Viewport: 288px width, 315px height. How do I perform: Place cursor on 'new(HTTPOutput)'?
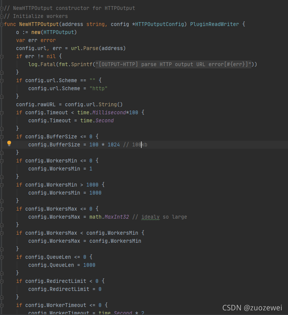coord(54,32)
